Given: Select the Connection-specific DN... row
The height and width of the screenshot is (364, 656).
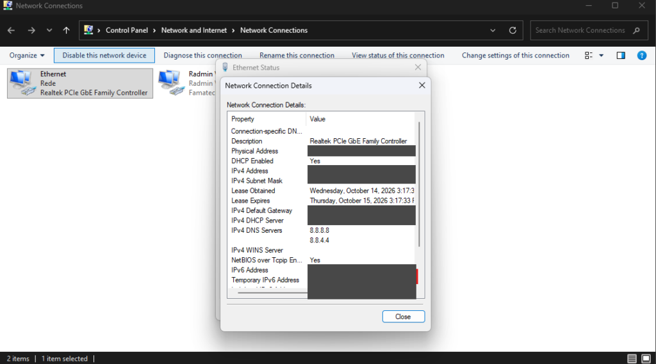Looking at the screenshot, I should point(322,131).
